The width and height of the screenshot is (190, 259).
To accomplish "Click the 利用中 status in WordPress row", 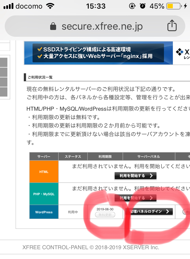I will (73, 212).
